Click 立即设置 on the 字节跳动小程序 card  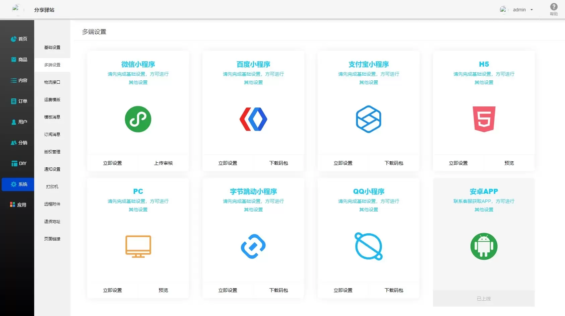coord(228,290)
